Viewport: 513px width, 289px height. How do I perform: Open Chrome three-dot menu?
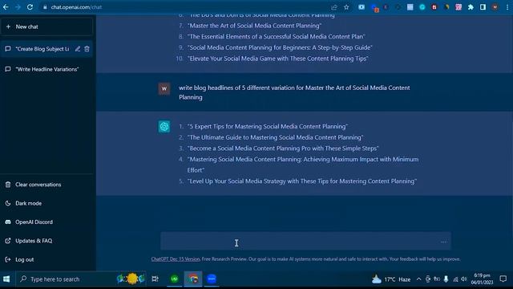(x=507, y=7)
